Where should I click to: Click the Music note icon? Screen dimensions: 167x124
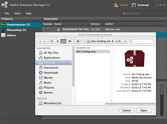point(41,82)
